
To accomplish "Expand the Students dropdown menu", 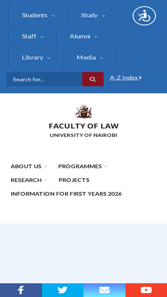I will 38,15.
